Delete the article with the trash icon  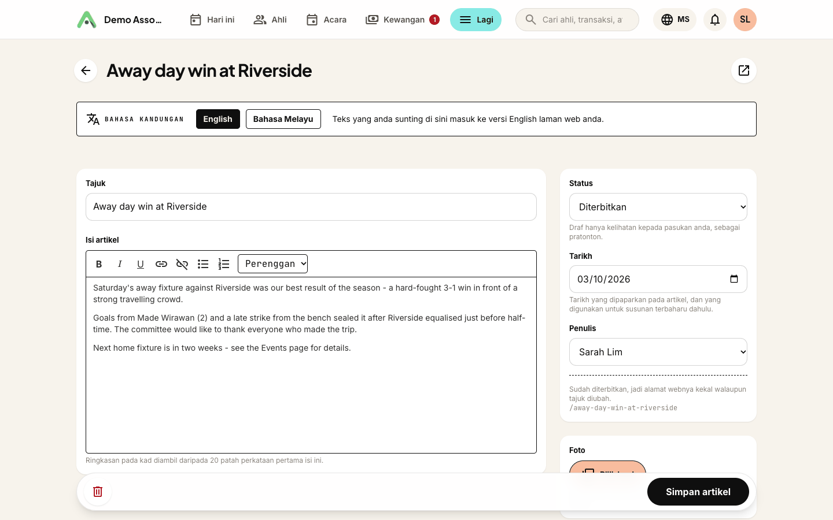click(x=98, y=492)
